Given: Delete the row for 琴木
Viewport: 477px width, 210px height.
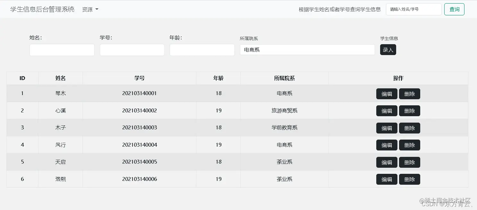Looking at the screenshot, I should click(410, 94).
